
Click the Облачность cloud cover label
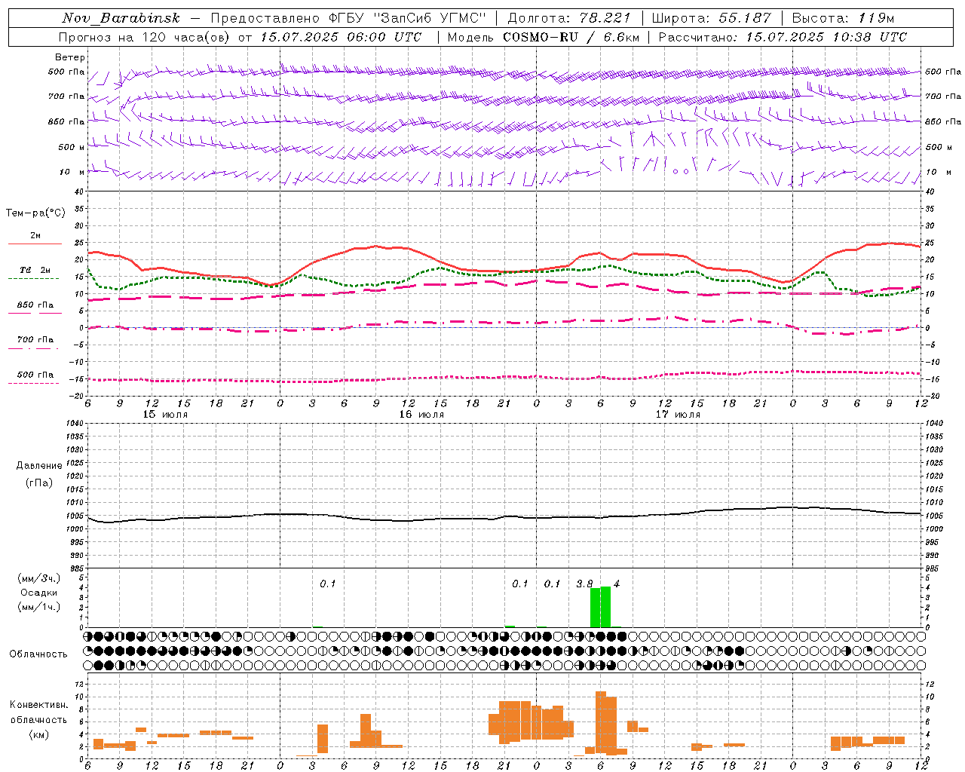[38, 654]
